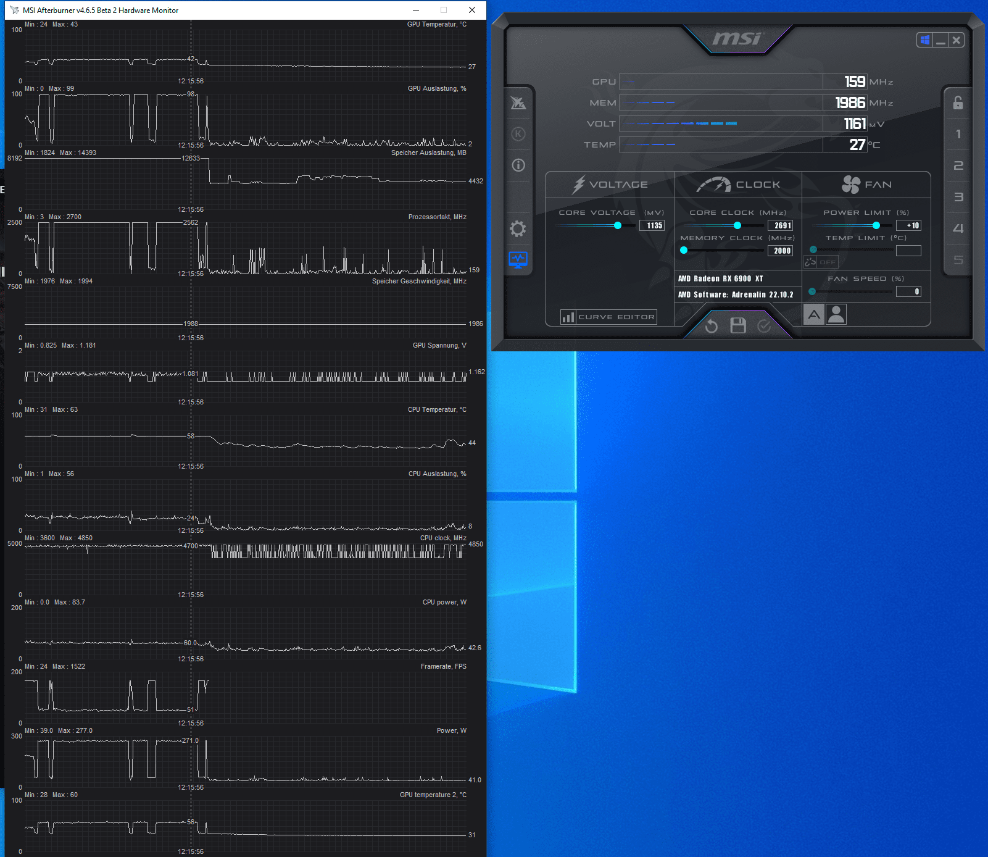Viewport: 988px width, 857px height.
Task: Click power limit value field +10
Action: [x=908, y=225]
